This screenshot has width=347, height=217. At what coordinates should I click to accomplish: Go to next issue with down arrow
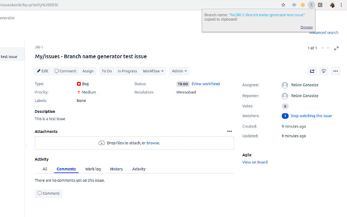pos(329,48)
